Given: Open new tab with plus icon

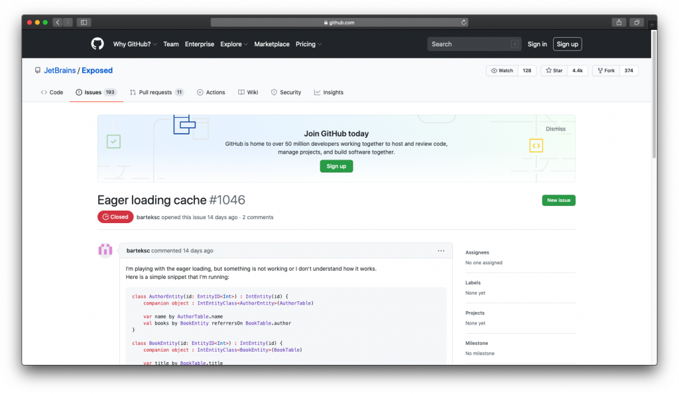Looking at the screenshot, I should coord(652,25).
